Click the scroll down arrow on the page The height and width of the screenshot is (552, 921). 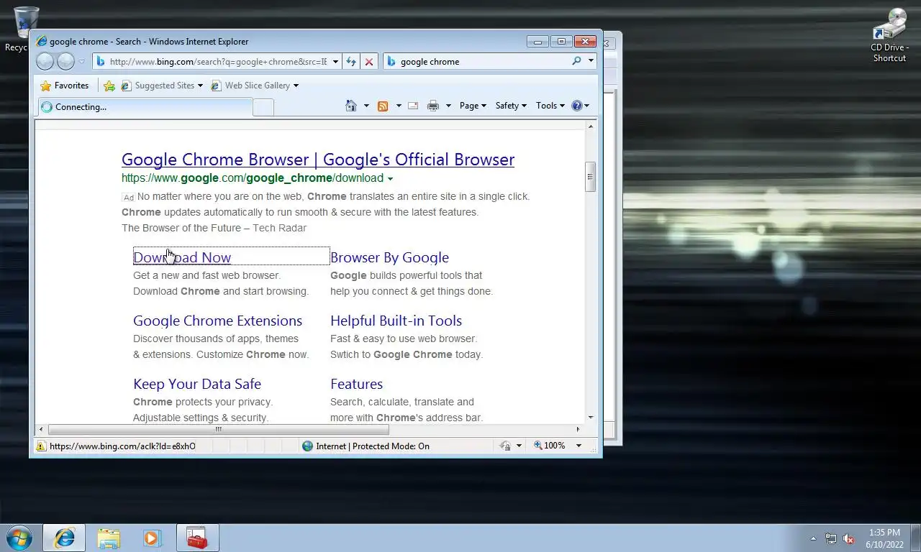(x=591, y=417)
